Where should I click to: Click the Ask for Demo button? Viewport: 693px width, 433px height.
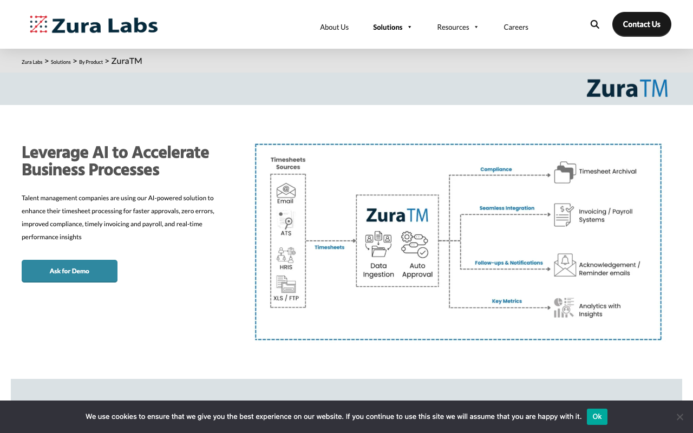pos(69,271)
